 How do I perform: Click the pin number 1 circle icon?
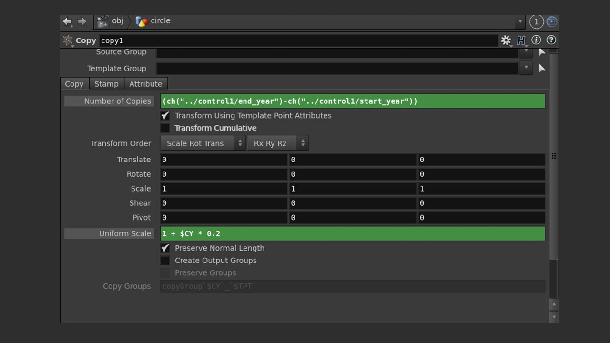click(536, 22)
